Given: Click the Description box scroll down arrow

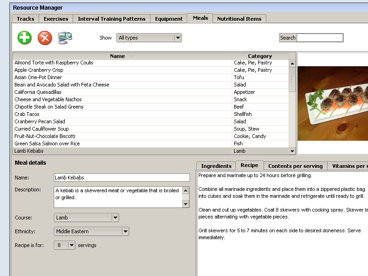Looking at the screenshot, I should pyautogui.click(x=186, y=204).
